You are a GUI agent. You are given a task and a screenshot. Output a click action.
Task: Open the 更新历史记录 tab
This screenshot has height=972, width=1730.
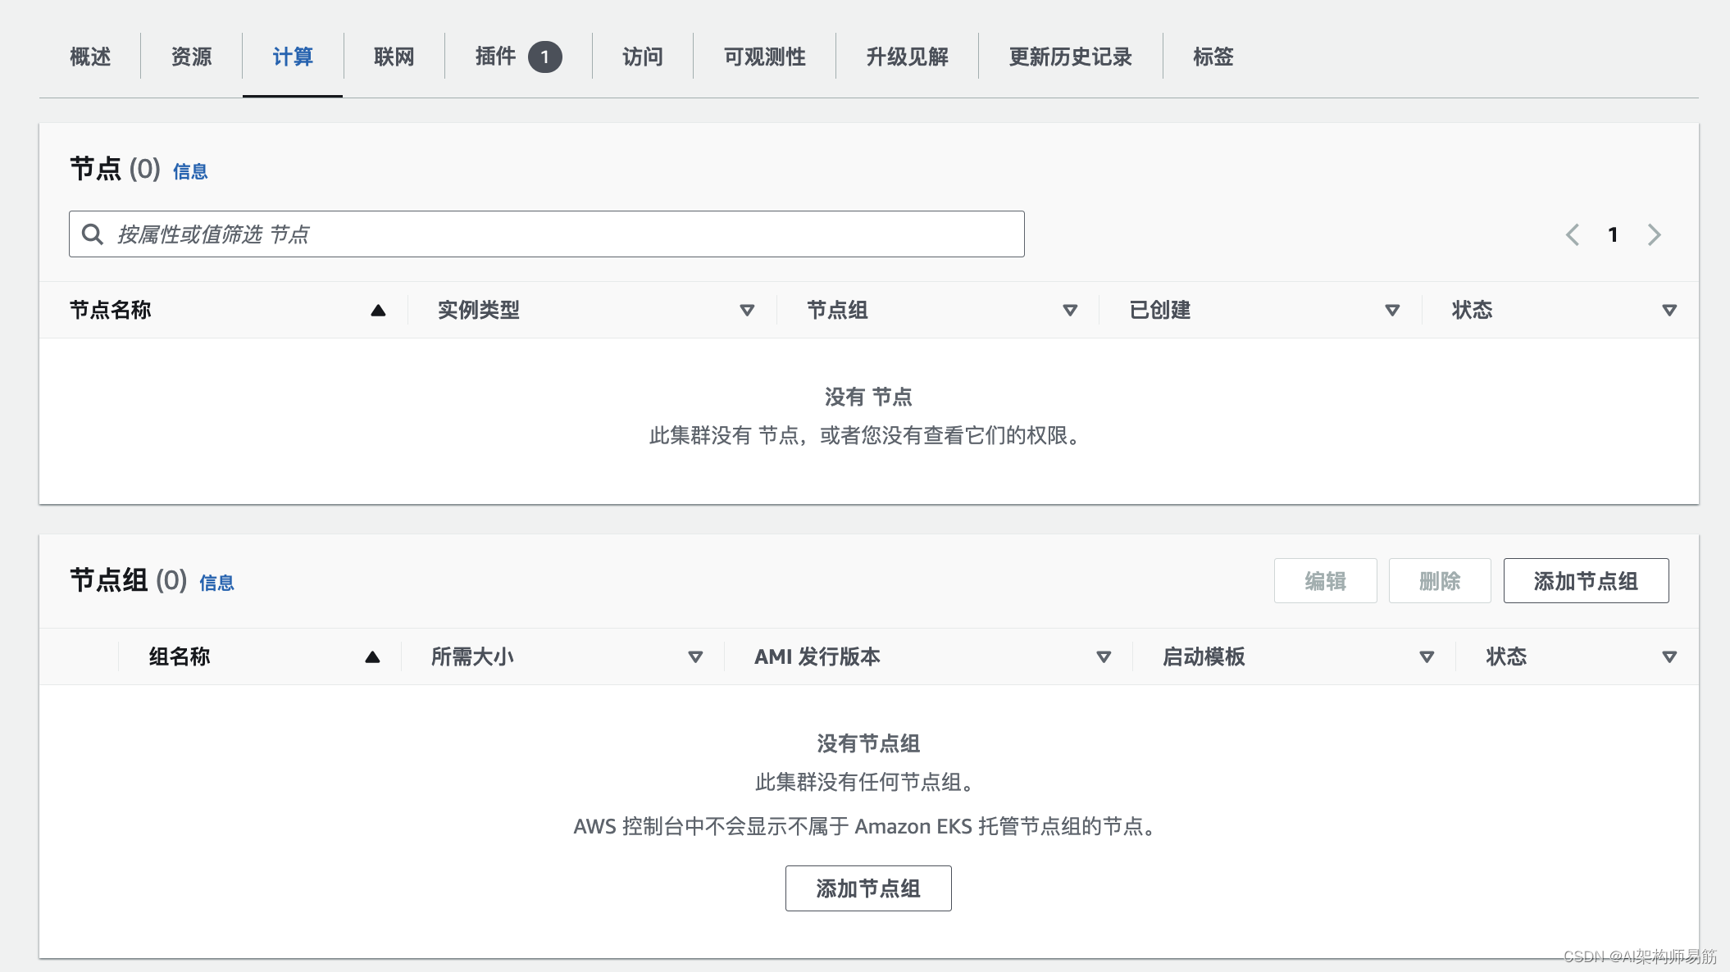(x=1071, y=57)
